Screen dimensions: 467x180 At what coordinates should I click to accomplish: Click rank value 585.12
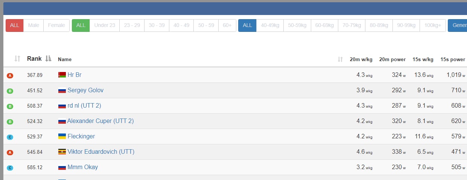click(35, 168)
